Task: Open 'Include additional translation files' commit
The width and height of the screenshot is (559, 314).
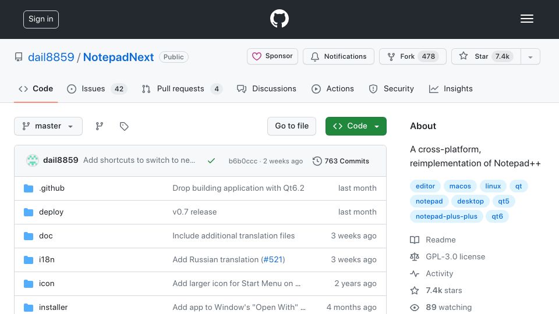Action: [x=233, y=235]
